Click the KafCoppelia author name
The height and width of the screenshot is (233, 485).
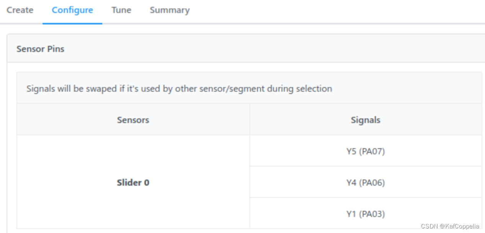coord(459,226)
